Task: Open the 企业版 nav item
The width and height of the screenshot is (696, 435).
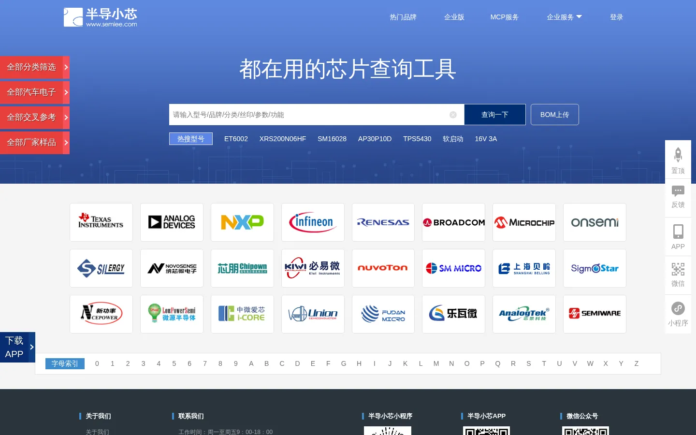Action: point(454,17)
